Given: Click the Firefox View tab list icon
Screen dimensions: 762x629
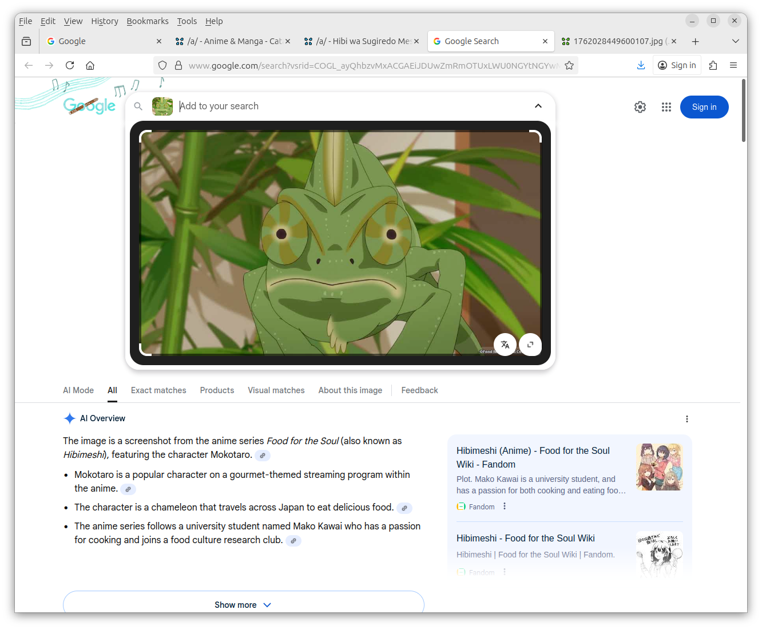Looking at the screenshot, I should tap(26, 41).
